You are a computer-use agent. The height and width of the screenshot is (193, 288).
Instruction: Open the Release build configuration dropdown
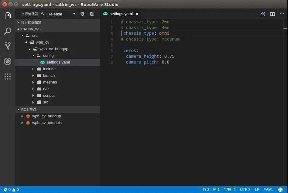[61, 14]
